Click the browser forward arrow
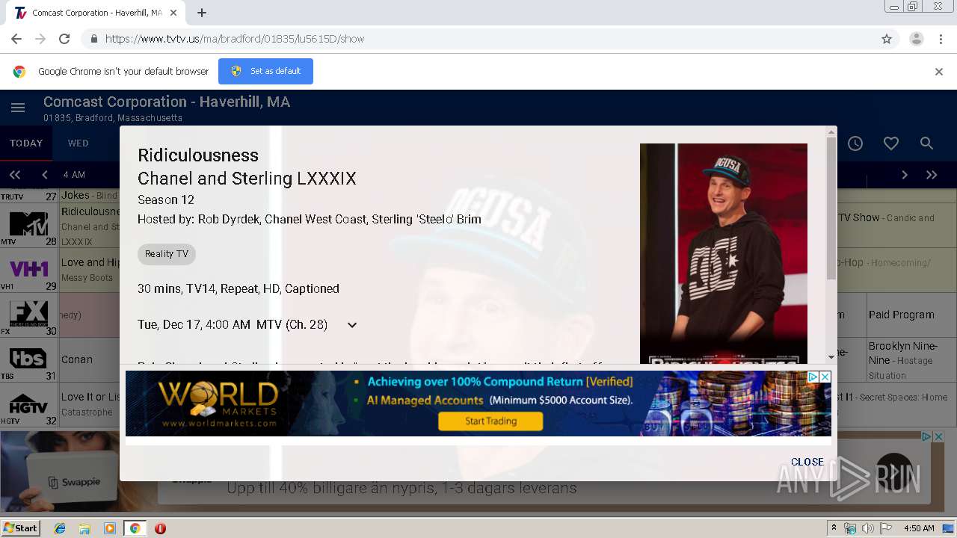The width and height of the screenshot is (957, 538). pyautogui.click(x=40, y=39)
